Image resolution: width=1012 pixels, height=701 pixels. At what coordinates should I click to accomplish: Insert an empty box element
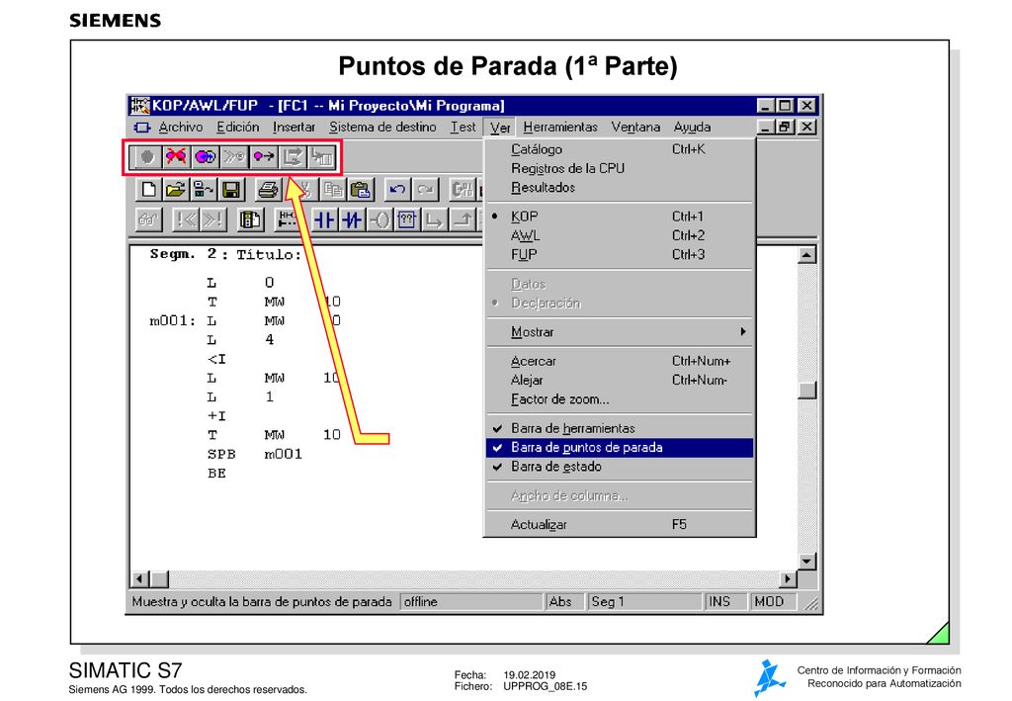click(x=406, y=220)
